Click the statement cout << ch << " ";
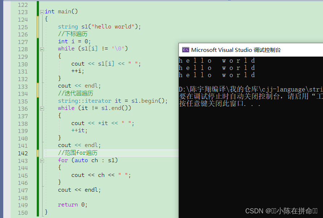This screenshot has width=323, height=218. tap(101, 175)
